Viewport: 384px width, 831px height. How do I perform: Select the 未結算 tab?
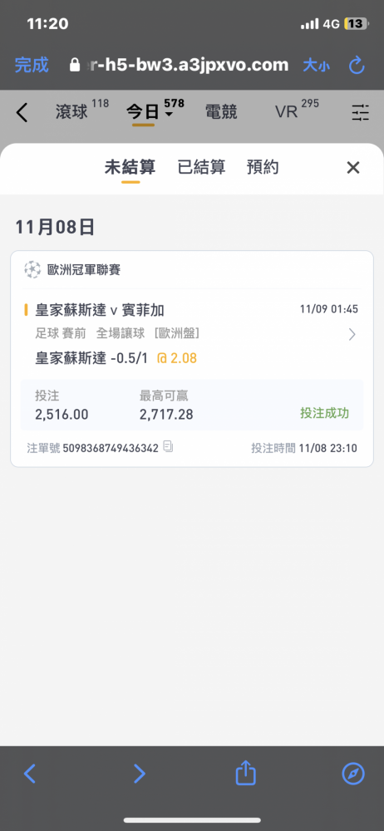click(x=130, y=168)
